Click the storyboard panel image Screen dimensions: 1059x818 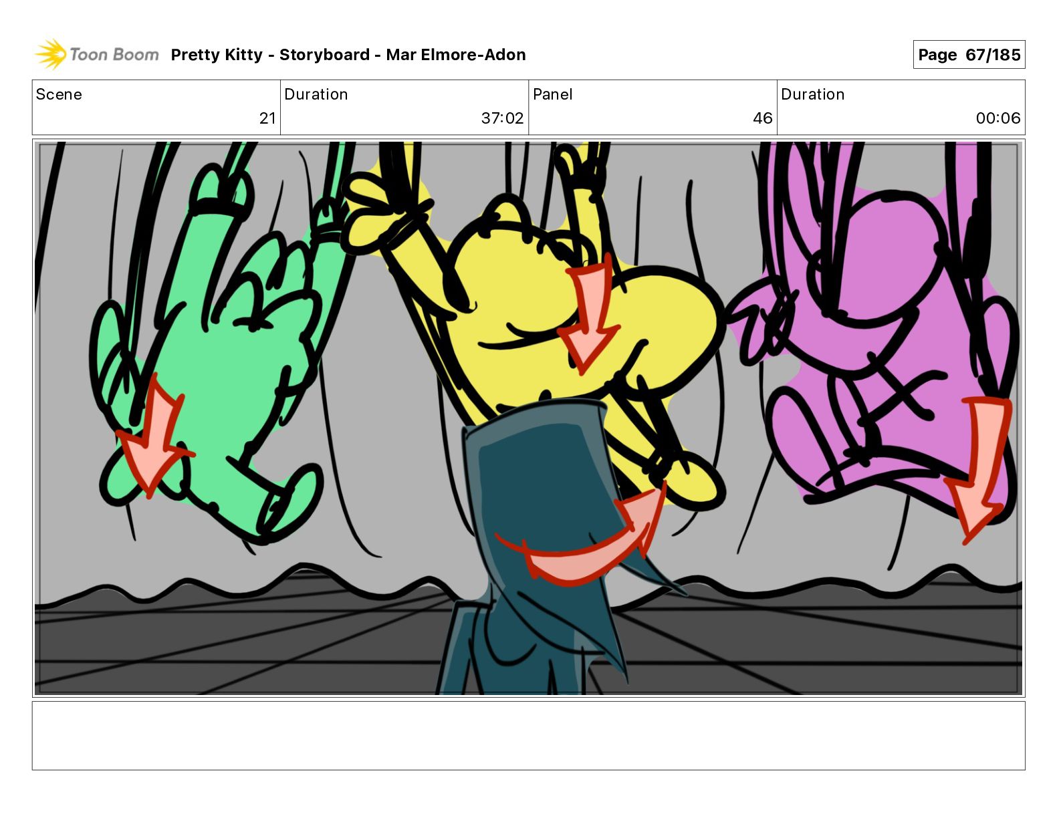[528, 418]
